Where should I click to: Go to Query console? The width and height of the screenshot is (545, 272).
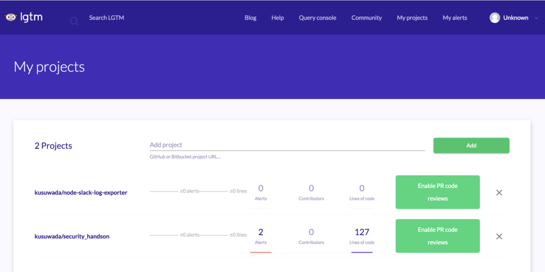(317, 18)
